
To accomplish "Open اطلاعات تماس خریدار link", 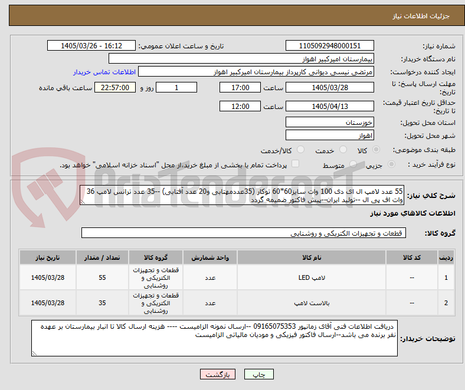I will pos(104,72).
